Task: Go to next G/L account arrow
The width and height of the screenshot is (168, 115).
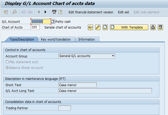Action: [45, 12]
